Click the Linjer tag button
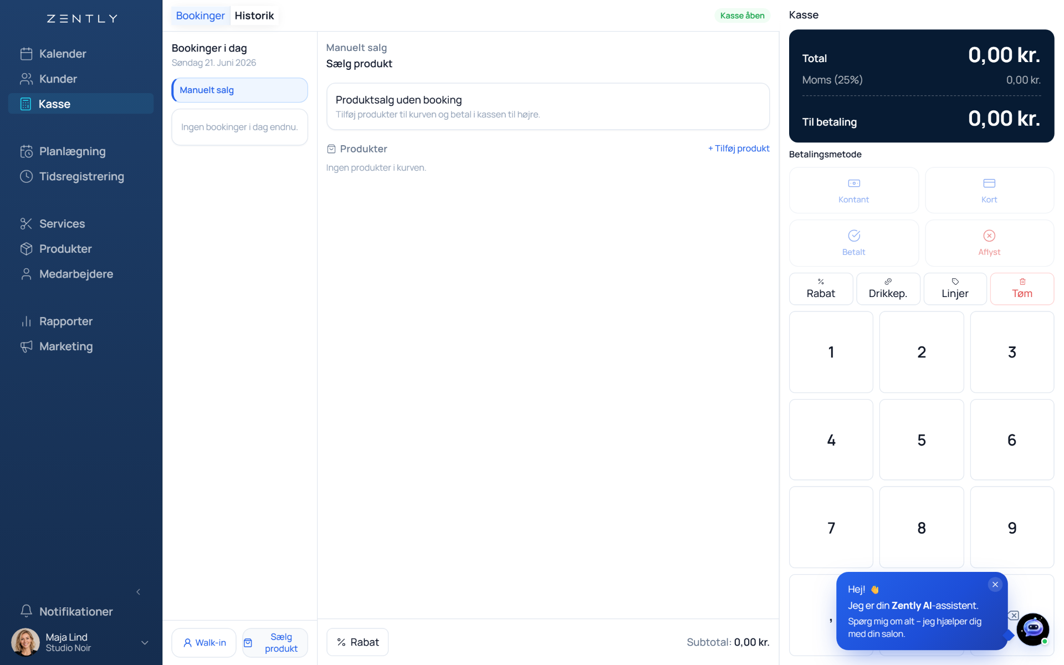 pos(955,289)
